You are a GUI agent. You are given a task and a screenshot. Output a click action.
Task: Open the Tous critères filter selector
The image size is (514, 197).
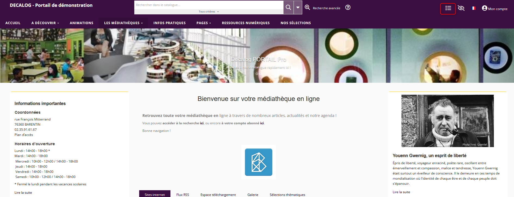coord(208,12)
